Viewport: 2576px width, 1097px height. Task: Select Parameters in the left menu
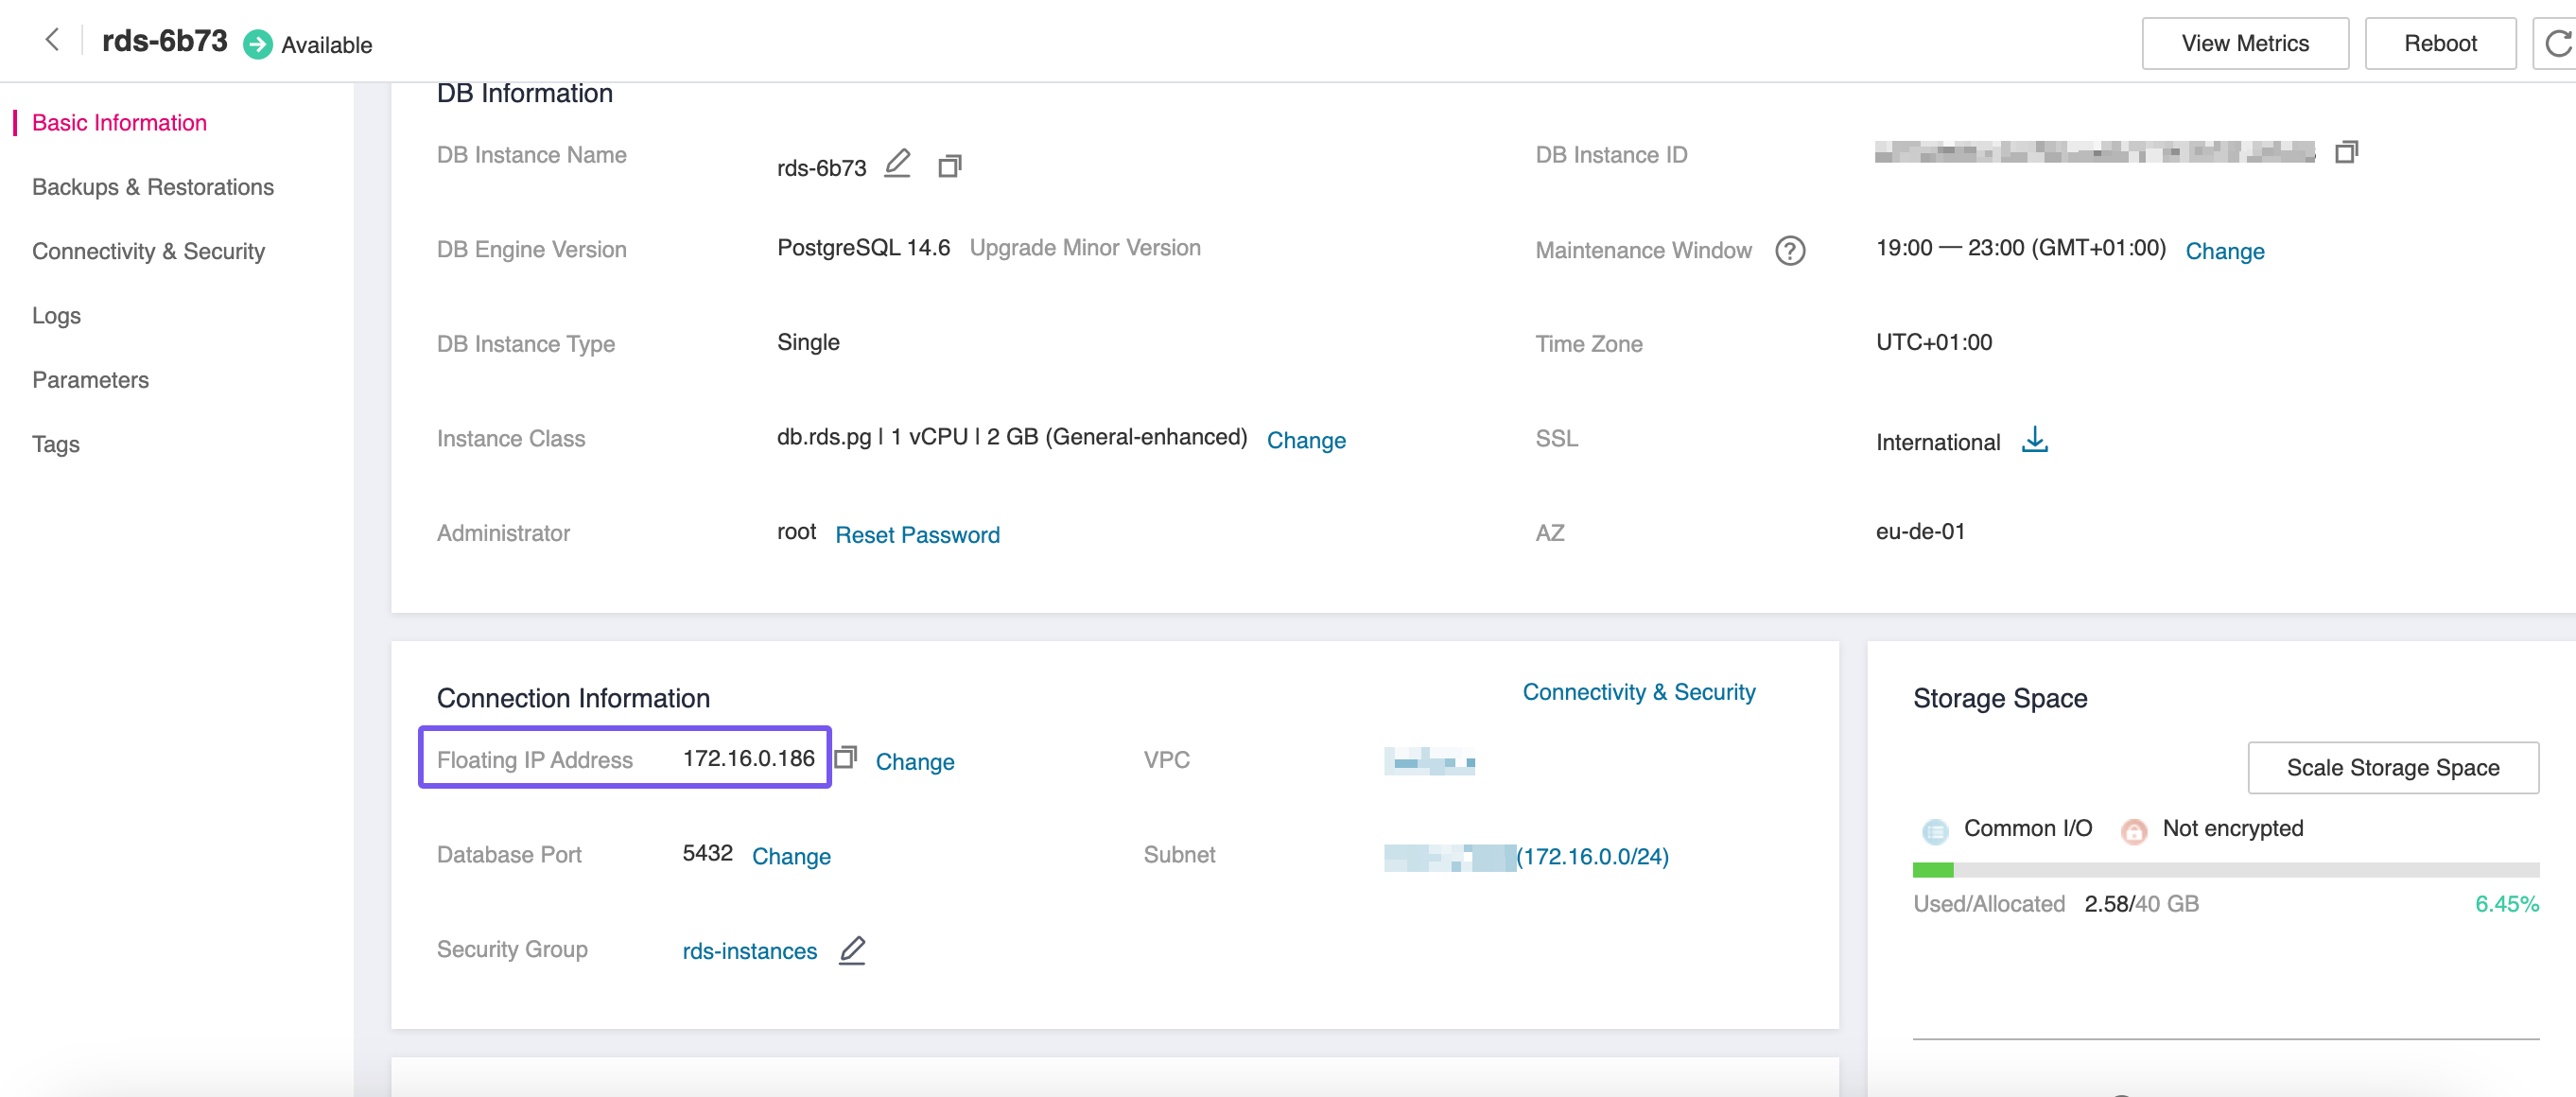[x=90, y=380]
